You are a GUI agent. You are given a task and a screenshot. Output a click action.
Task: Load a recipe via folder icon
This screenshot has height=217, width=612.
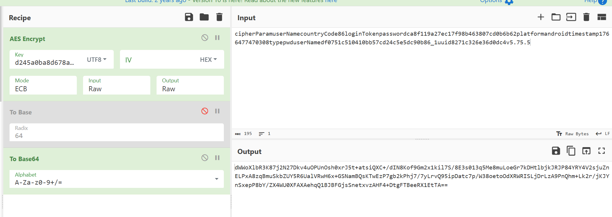tap(204, 17)
